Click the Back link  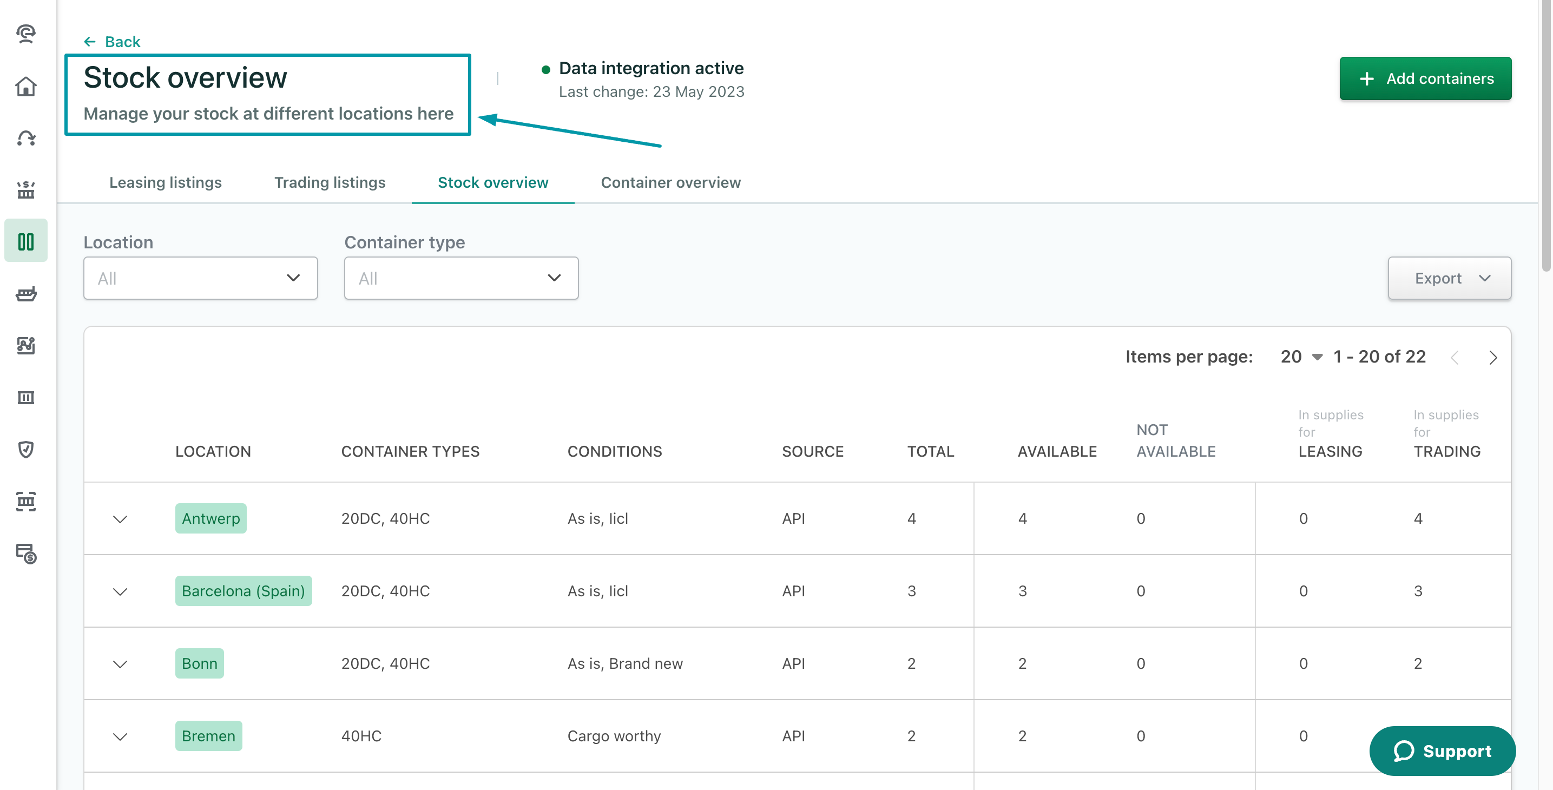tap(112, 42)
